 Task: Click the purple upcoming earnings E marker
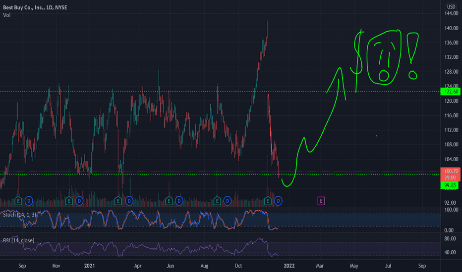[x=321, y=201]
